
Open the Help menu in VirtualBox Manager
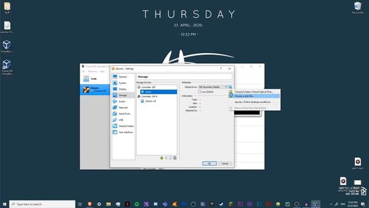(x=102, y=72)
